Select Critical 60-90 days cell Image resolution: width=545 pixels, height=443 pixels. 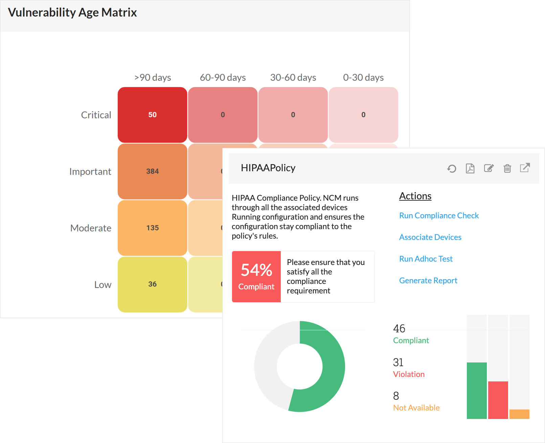click(223, 115)
